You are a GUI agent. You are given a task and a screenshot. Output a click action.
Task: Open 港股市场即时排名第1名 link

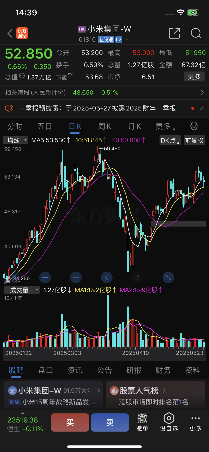153,402
